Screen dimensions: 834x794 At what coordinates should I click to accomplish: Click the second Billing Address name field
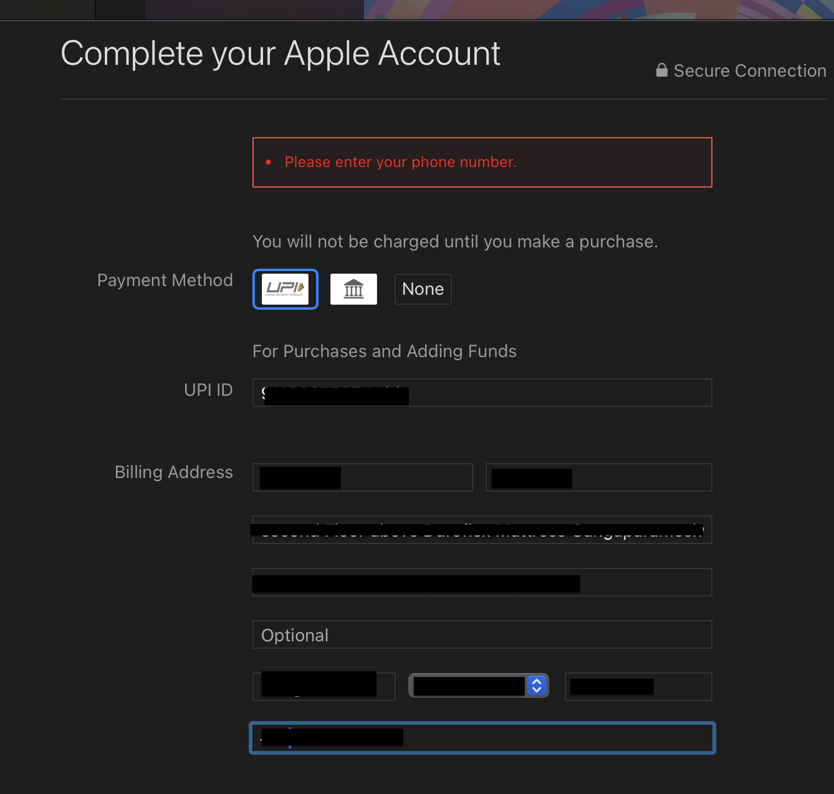pos(598,477)
